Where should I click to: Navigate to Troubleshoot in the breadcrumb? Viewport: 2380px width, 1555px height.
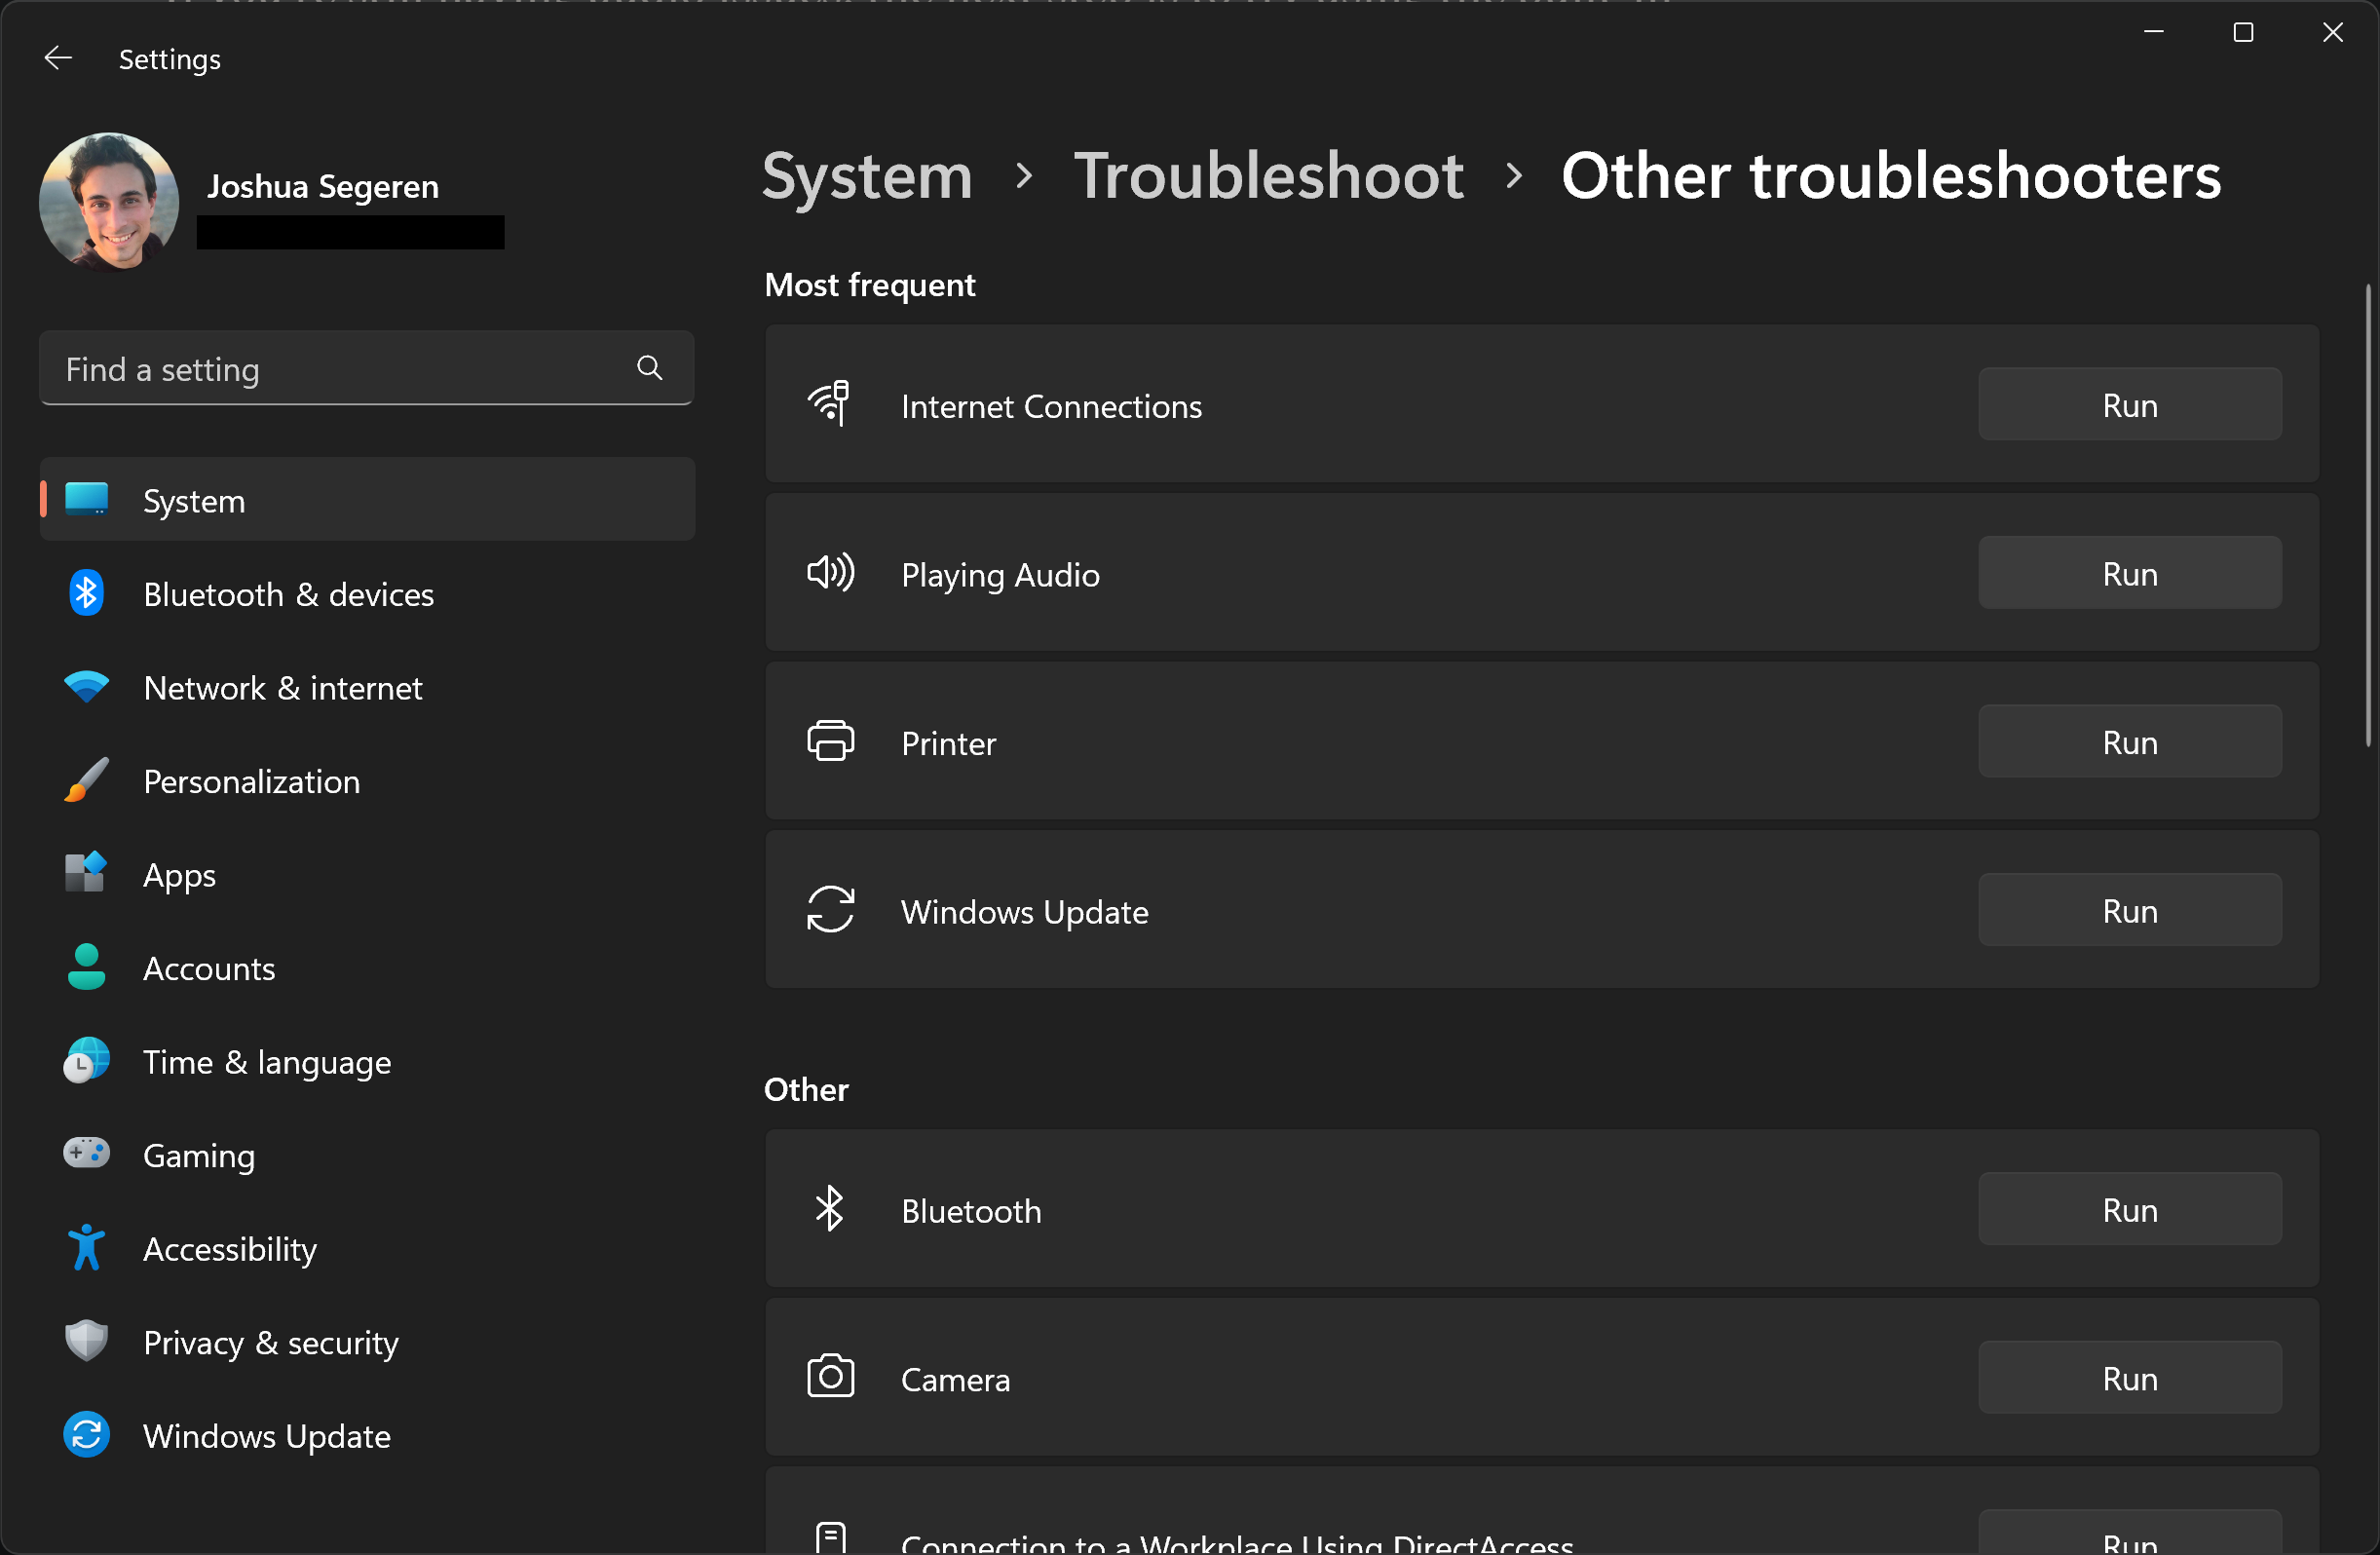pos(1268,175)
